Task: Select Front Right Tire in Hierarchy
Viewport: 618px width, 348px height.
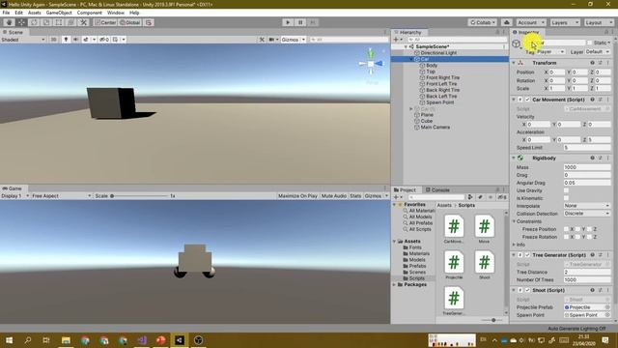Action: coord(442,77)
